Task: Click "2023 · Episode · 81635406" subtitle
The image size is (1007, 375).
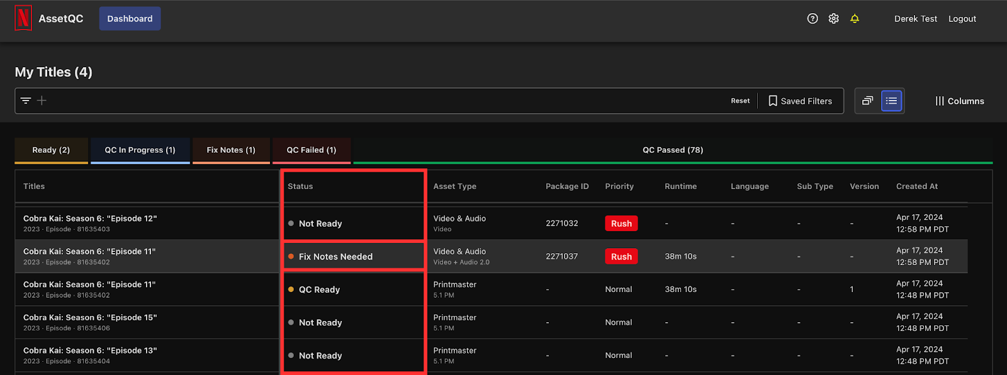Action: 67,329
